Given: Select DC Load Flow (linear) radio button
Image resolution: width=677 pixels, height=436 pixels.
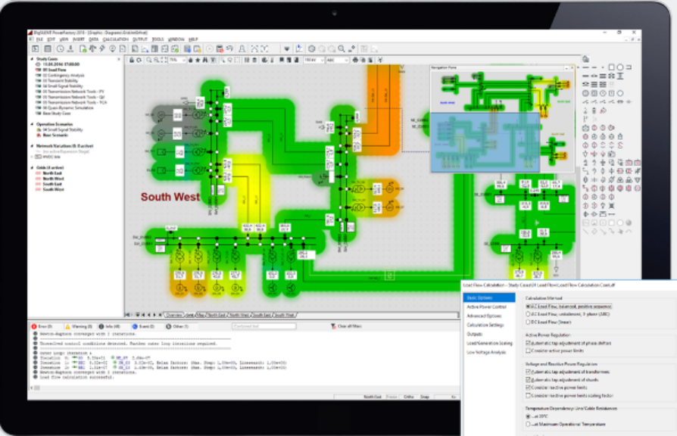Looking at the screenshot, I should click(x=528, y=322).
